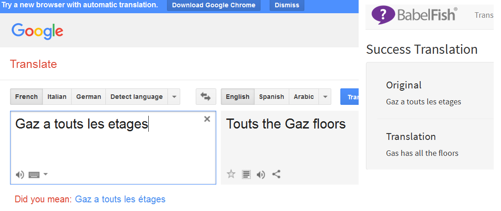Image resolution: width=501 pixels, height=211 pixels.
Task: Select Arabic as target language
Action: click(x=304, y=97)
